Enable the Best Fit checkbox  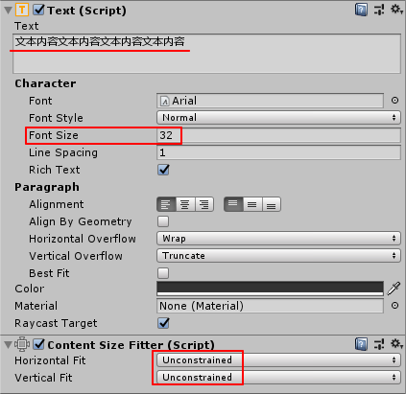(163, 273)
